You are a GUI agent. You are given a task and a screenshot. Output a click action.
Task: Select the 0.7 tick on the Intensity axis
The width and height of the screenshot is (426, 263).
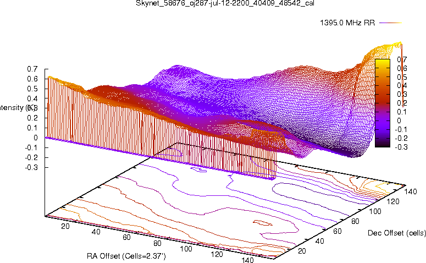click(32, 69)
